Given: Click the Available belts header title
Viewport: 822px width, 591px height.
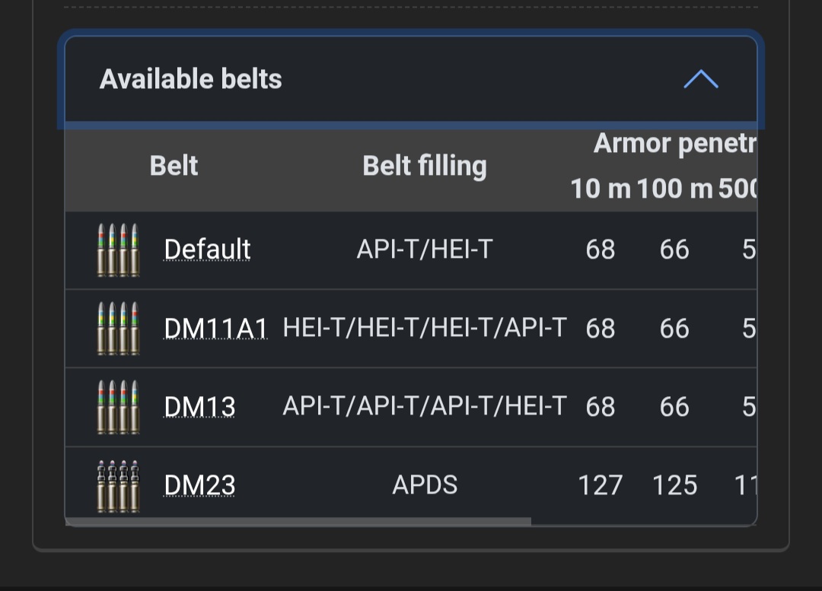Looking at the screenshot, I should click(191, 79).
